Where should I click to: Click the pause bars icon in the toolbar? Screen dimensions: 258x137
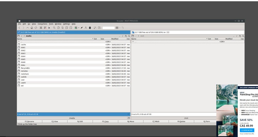click(117, 28)
